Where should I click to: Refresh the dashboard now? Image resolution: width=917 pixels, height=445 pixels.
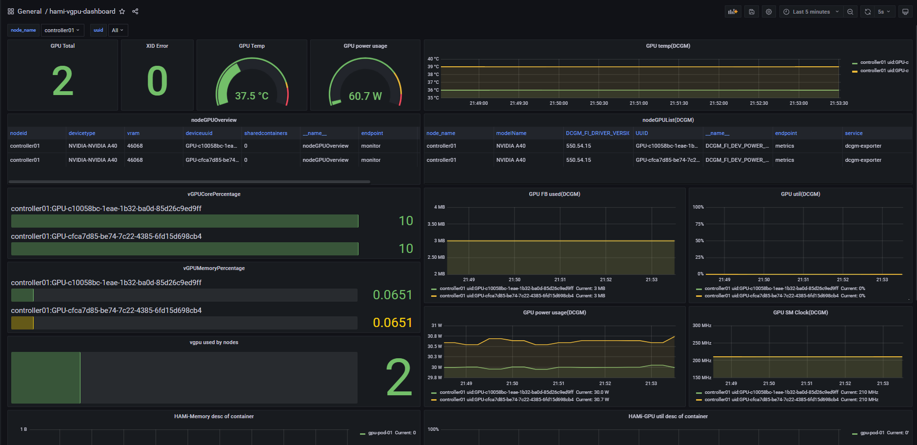tap(868, 12)
